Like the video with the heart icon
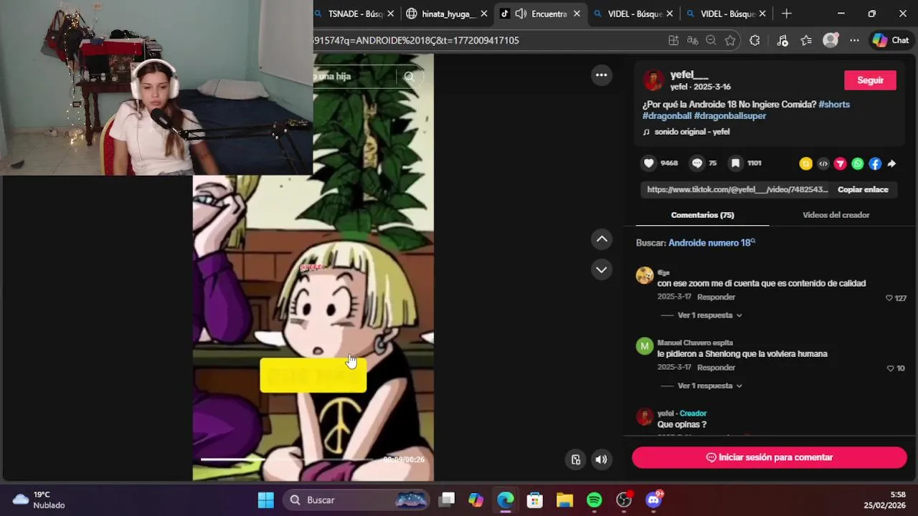The width and height of the screenshot is (918, 516). tap(649, 163)
